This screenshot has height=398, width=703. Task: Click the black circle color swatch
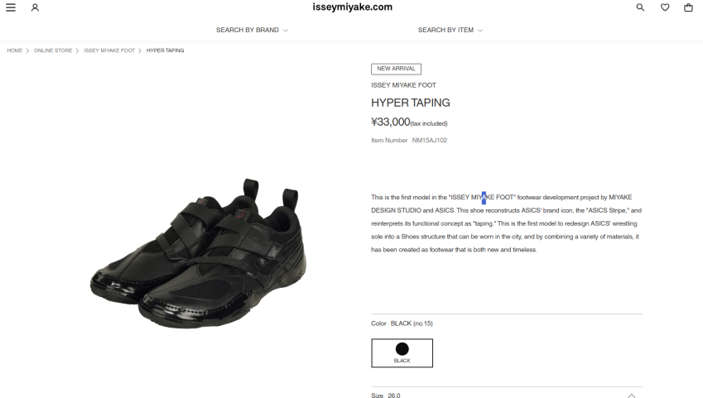click(x=402, y=348)
